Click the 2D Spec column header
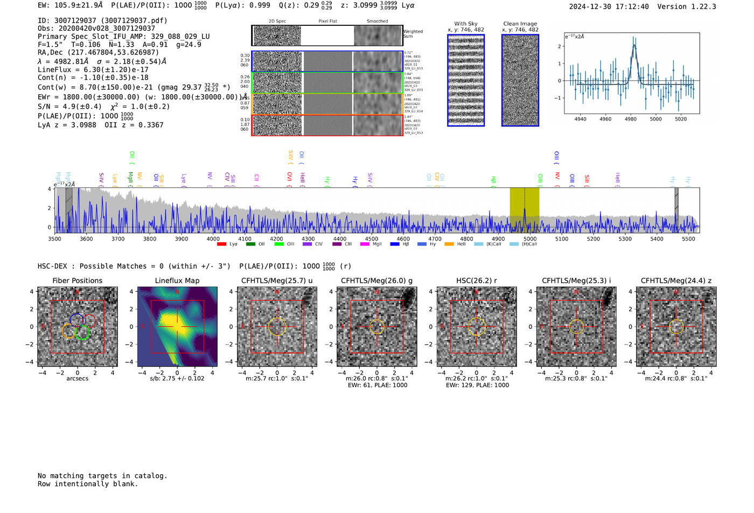Screen dimensions: 754x513 [277, 22]
